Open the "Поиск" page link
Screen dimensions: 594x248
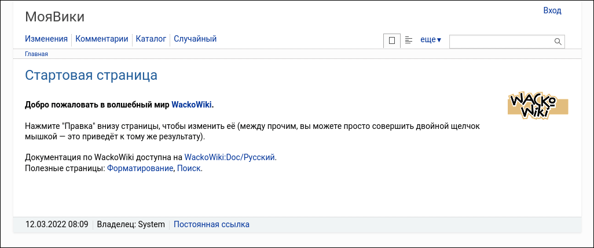tap(189, 168)
